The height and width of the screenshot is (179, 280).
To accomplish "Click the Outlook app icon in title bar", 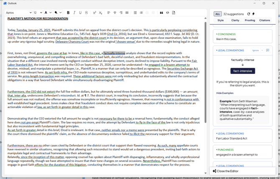I will 5,3.
